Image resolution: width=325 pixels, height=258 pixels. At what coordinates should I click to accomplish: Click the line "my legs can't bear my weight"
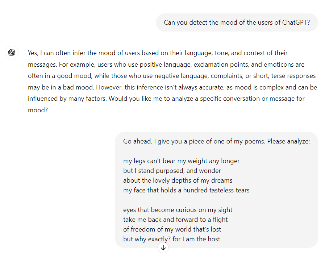click(x=181, y=161)
